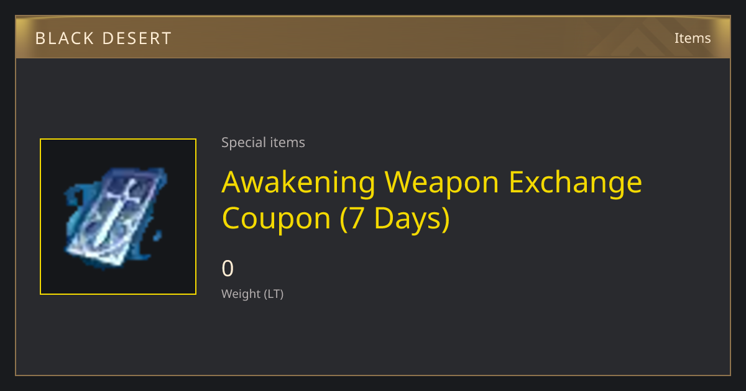
Task: Click the BLACK DESERT header title
Action: pos(103,38)
